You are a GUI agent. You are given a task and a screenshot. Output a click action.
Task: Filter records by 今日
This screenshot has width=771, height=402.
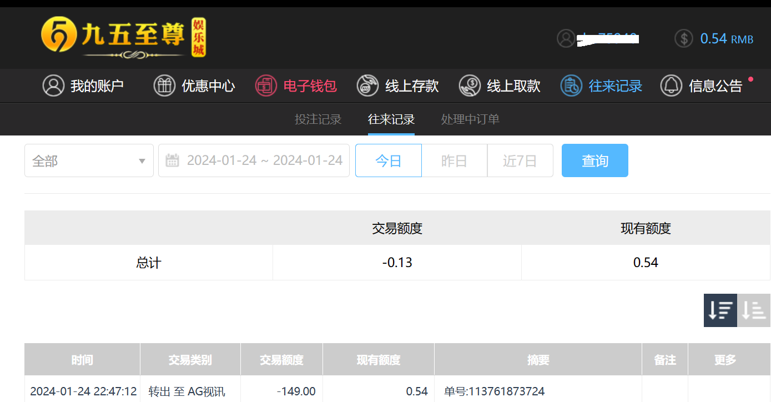[x=389, y=161]
